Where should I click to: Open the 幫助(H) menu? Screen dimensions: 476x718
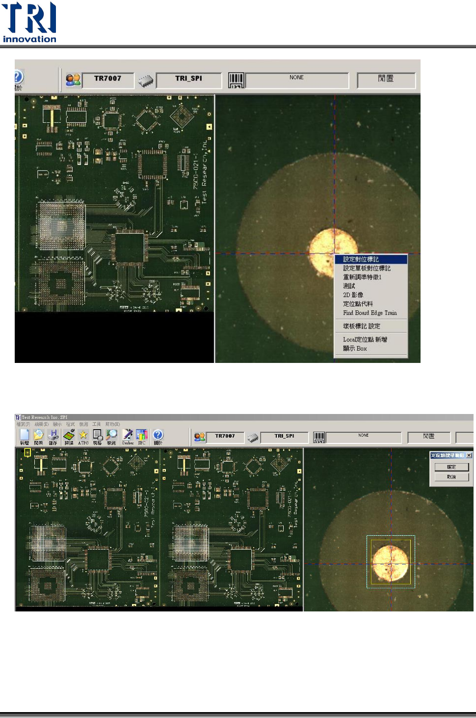(112, 424)
